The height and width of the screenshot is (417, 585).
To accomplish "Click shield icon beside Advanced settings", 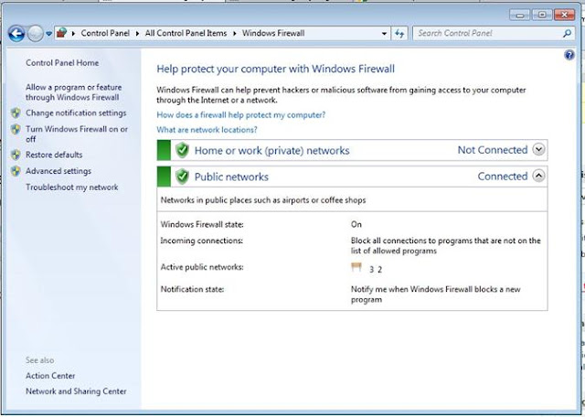I will (16, 171).
